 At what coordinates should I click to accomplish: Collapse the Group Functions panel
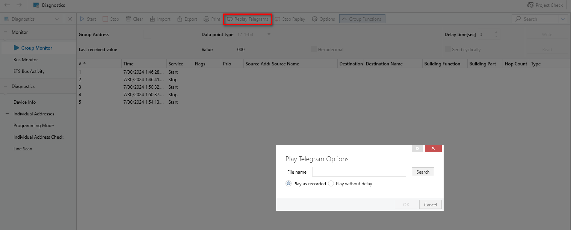coord(362,19)
